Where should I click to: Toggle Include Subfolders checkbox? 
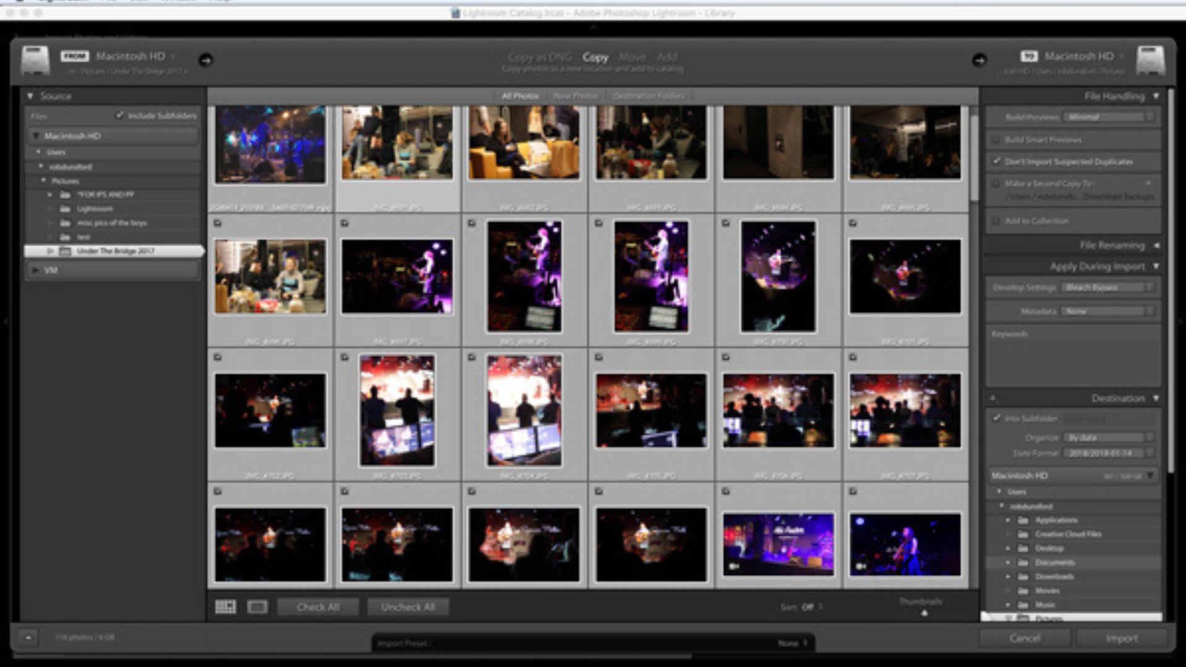[120, 115]
